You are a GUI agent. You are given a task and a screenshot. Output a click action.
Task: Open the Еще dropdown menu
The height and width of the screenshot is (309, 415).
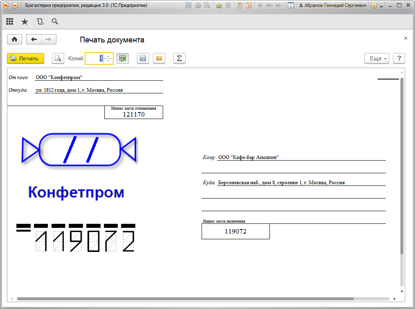pyautogui.click(x=376, y=58)
